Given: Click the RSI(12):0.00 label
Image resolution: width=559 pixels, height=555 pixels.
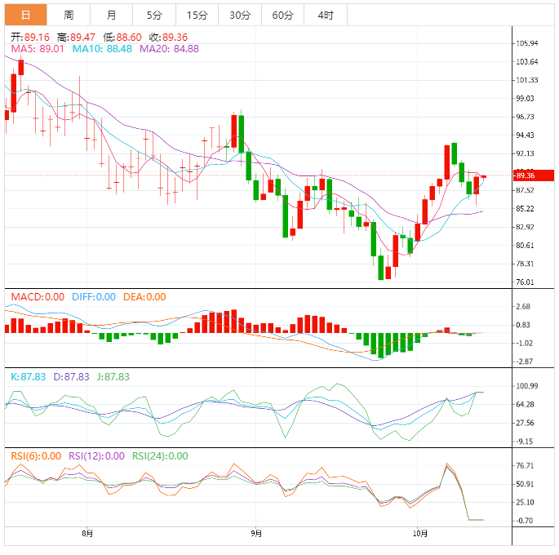Looking at the screenshot, I should (x=96, y=456).
